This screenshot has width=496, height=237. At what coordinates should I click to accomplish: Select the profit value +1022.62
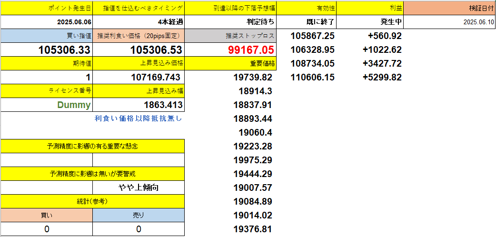382,49
